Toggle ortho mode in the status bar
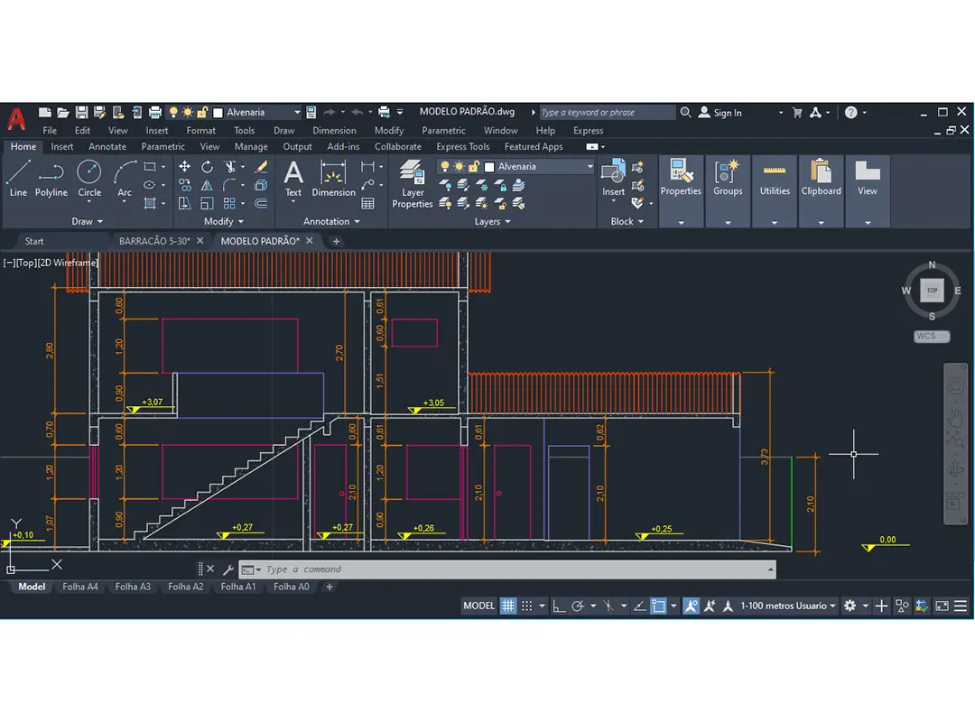Screen dimensions: 975x722 point(560,606)
